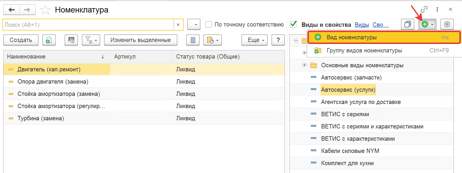Select Автосервис (запчасти) in the tree

click(x=351, y=77)
